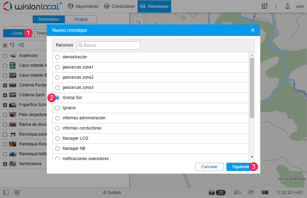Check the Pala cargadora checkbox
Image resolution: width=307 pixels, height=198 pixels.
coord(5,115)
